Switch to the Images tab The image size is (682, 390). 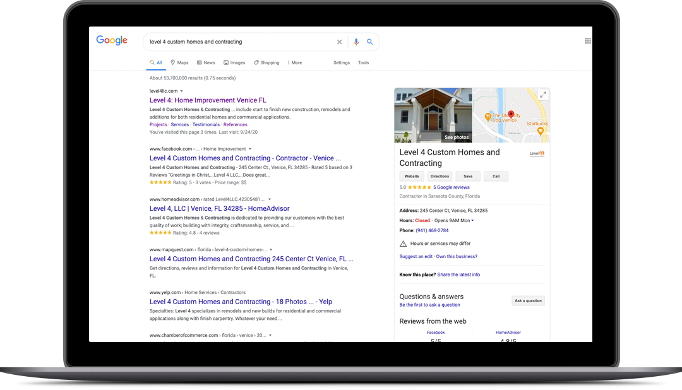point(234,62)
